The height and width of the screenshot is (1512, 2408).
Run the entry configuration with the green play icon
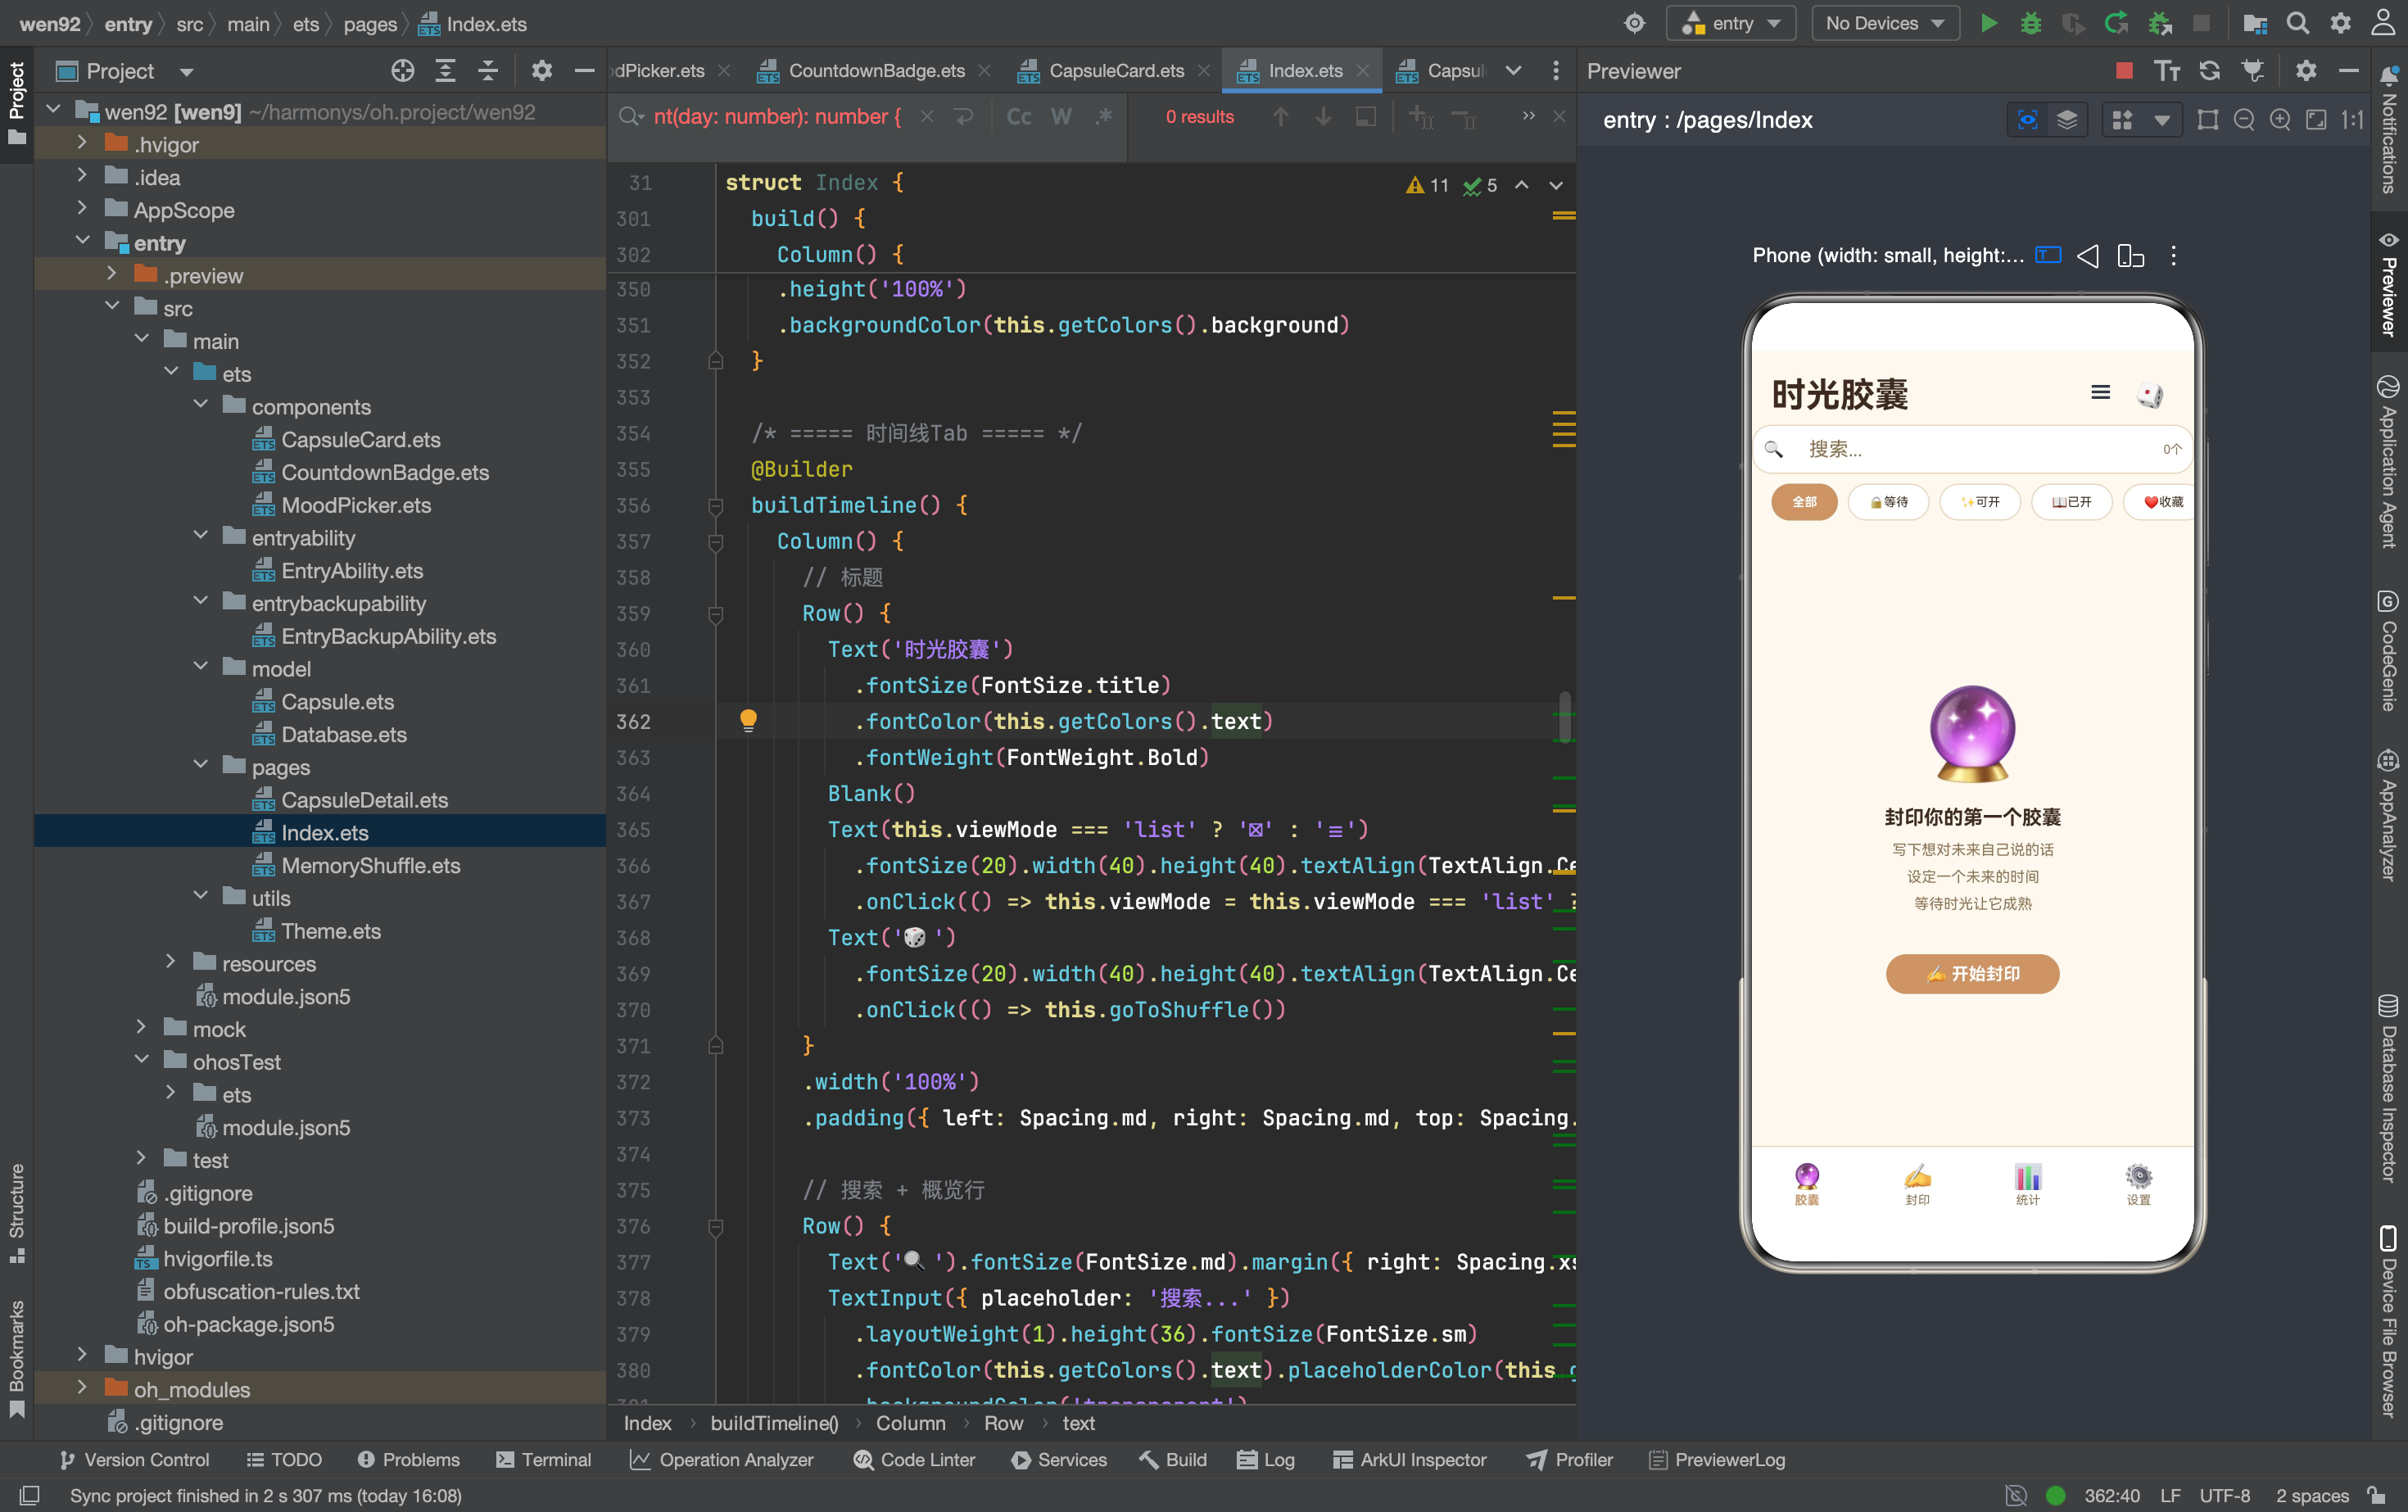[x=1989, y=24]
